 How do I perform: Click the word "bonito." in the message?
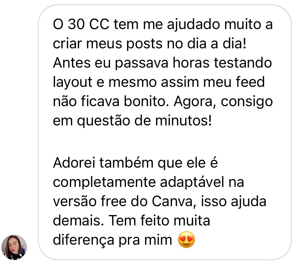147,101
